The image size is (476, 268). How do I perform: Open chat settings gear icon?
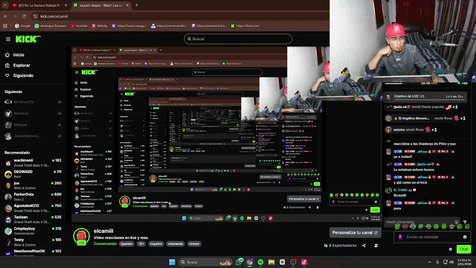tap(450, 249)
